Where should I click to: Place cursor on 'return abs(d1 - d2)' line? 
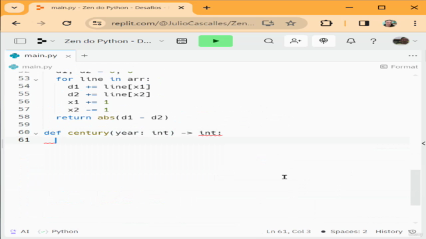tap(112, 118)
